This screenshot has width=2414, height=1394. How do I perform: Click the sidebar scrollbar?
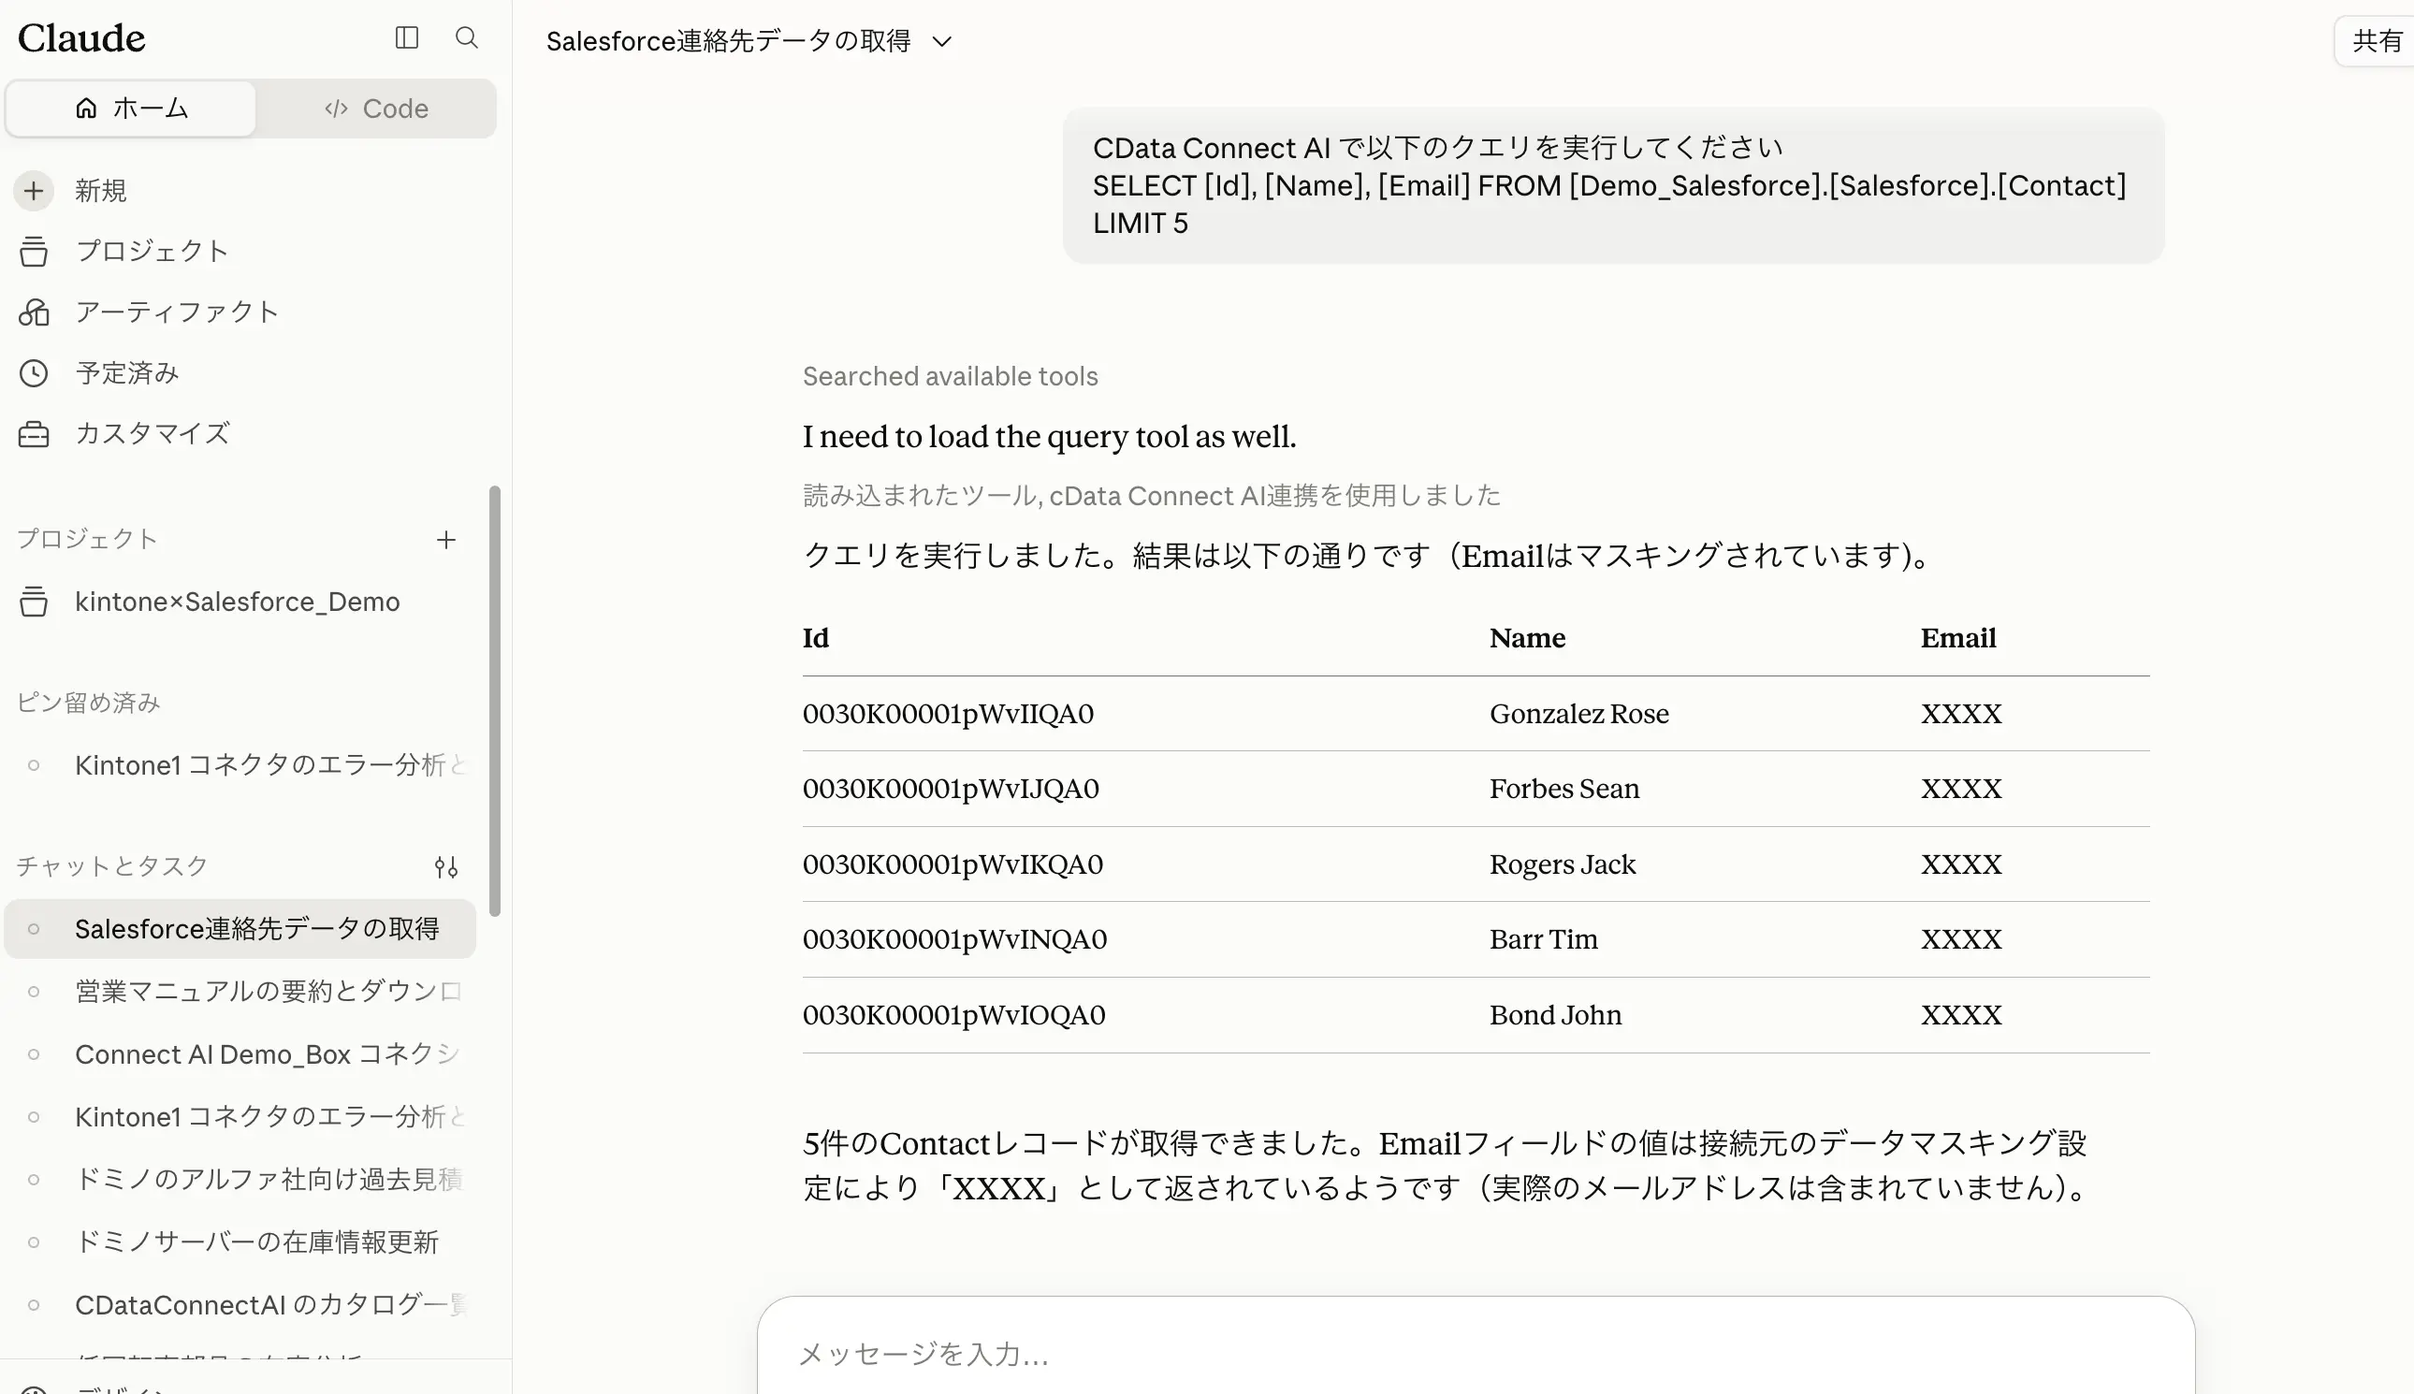point(495,701)
